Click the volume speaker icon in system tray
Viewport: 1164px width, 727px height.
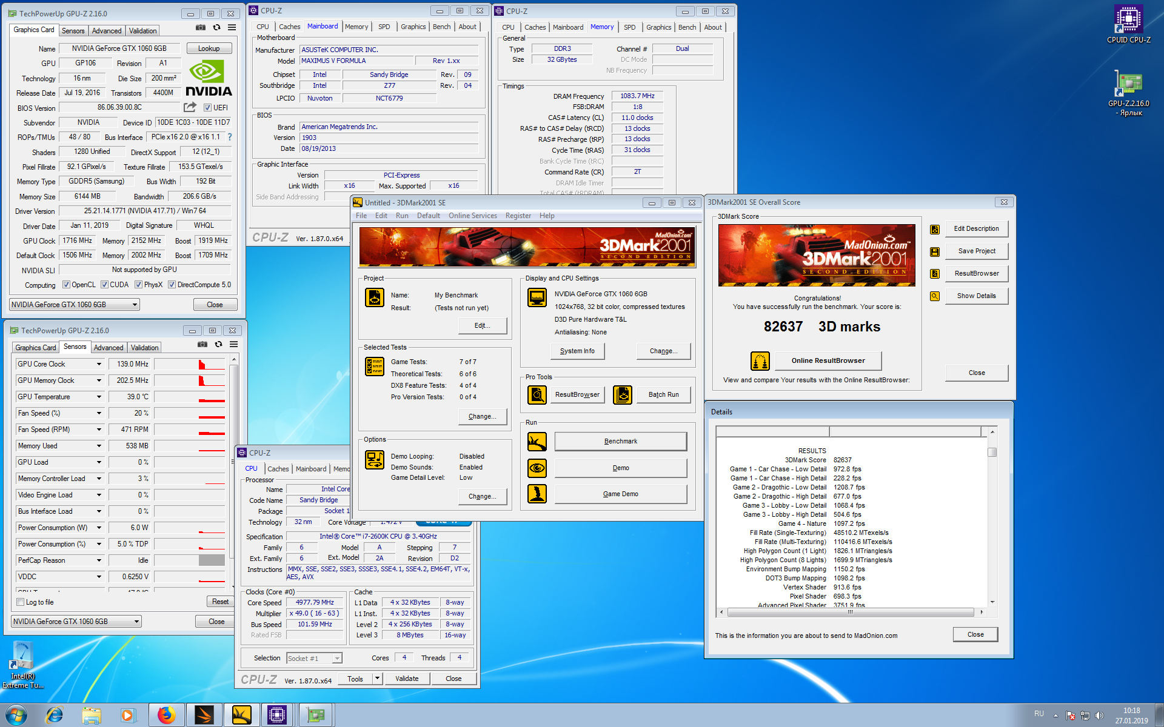[x=1100, y=715]
